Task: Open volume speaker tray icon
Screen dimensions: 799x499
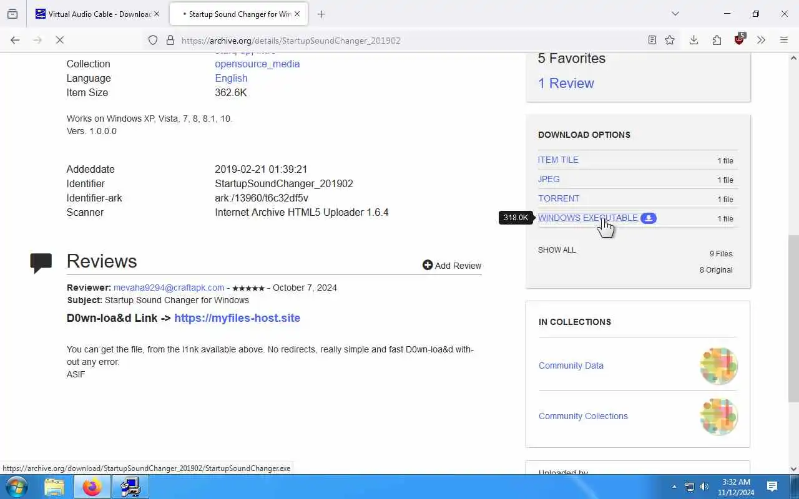Action: point(705,487)
